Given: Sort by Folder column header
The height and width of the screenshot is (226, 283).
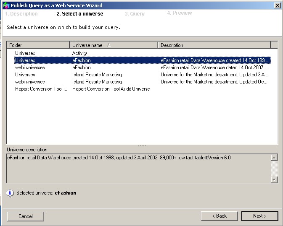Looking at the screenshot, I should [x=38, y=45].
